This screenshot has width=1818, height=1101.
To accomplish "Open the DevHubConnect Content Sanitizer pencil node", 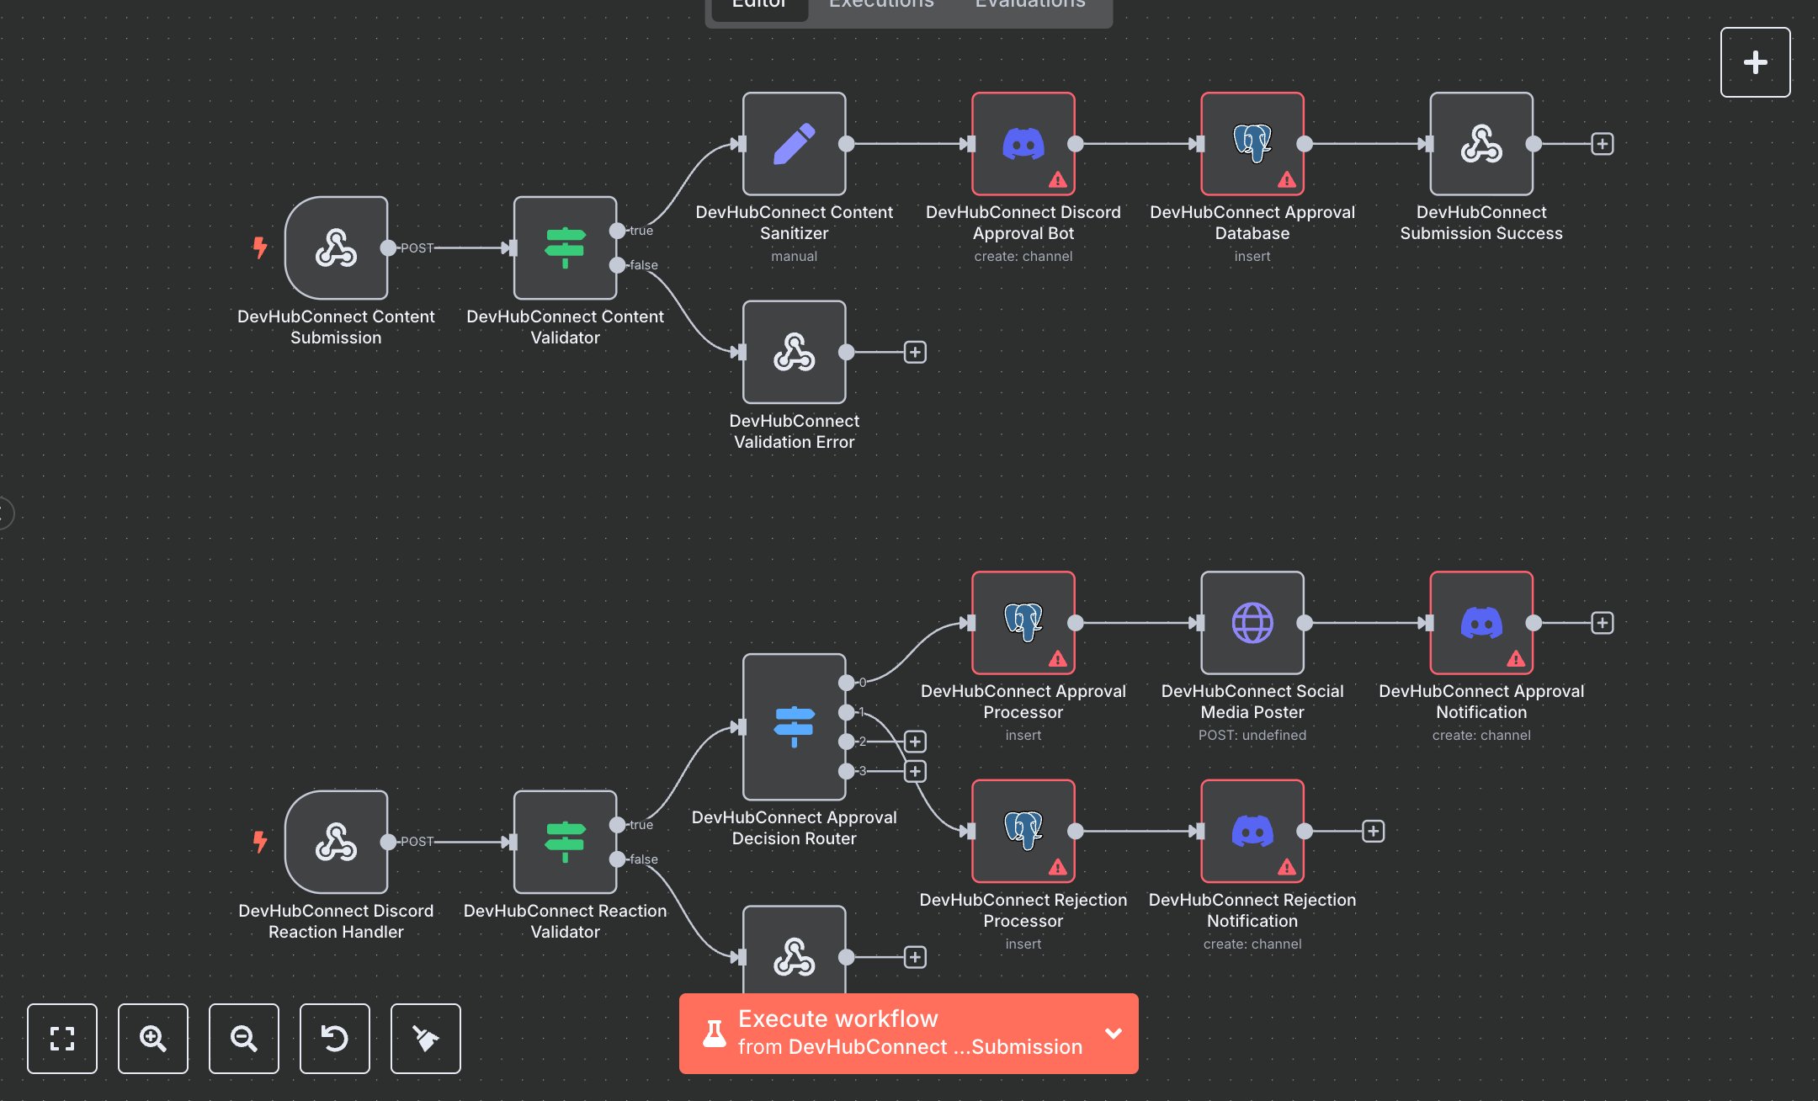I will click(794, 144).
